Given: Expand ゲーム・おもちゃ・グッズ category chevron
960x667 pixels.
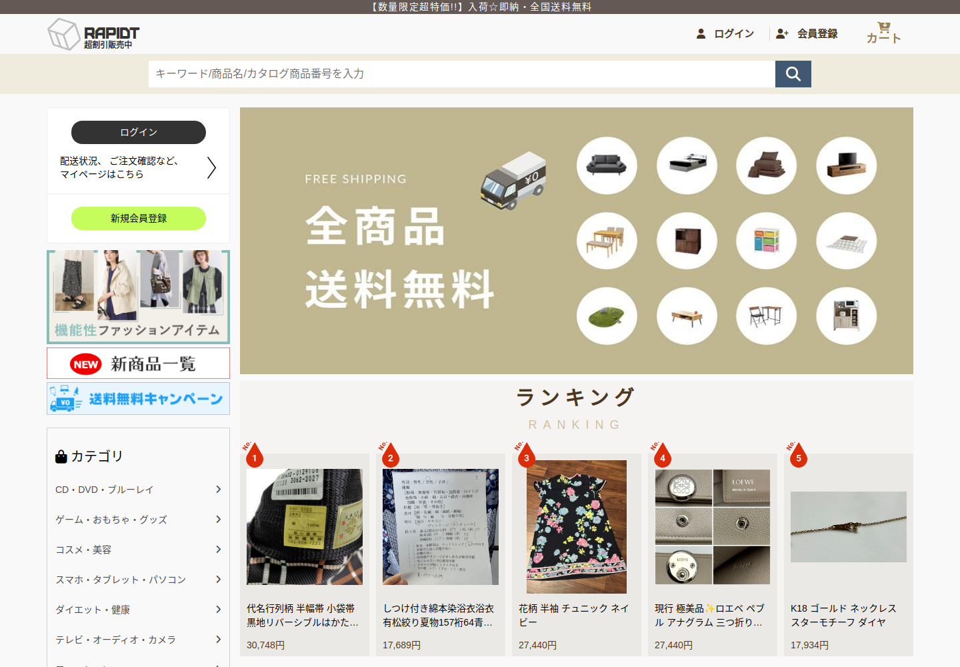Looking at the screenshot, I should [218, 520].
